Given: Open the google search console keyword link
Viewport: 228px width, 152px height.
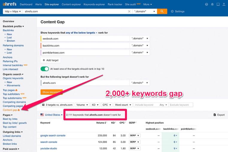Looking at the screenshot, I should pyautogui.click(x=53, y=136).
